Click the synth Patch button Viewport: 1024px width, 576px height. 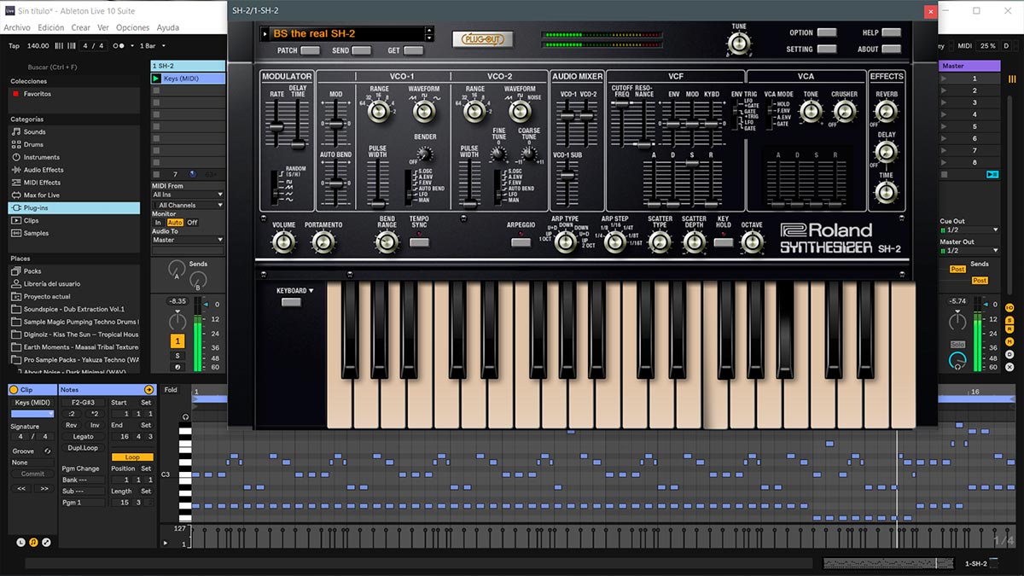pos(311,51)
